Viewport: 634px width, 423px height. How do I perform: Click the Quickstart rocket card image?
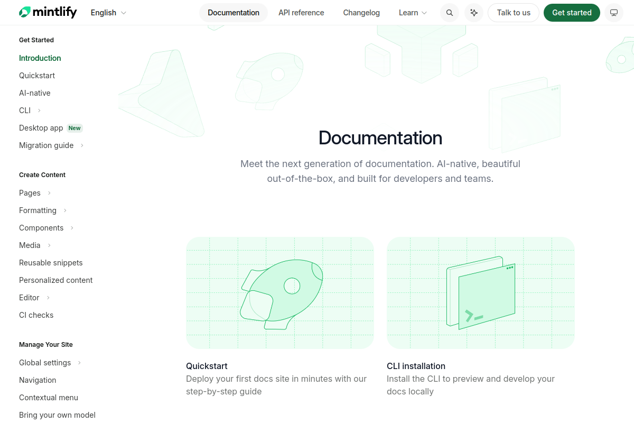point(280,293)
